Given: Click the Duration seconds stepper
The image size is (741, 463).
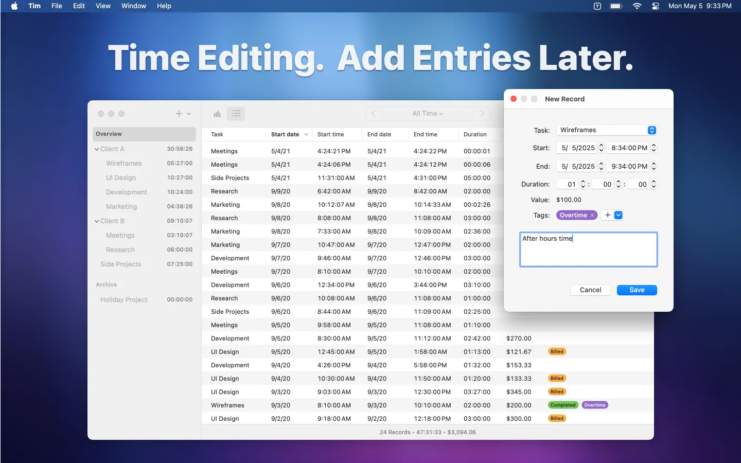Looking at the screenshot, I should (x=654, y=184).
